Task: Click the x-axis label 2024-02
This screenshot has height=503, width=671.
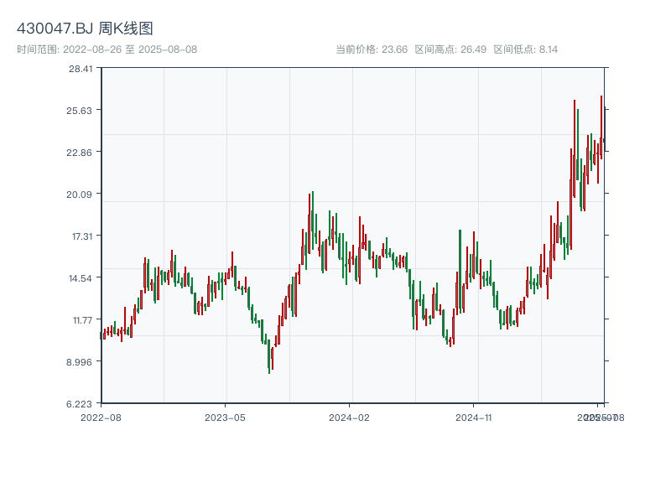Action: [349, 417]
